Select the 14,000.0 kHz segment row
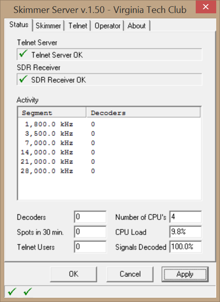This screenshot has height=302, width=220. point(109,152)
